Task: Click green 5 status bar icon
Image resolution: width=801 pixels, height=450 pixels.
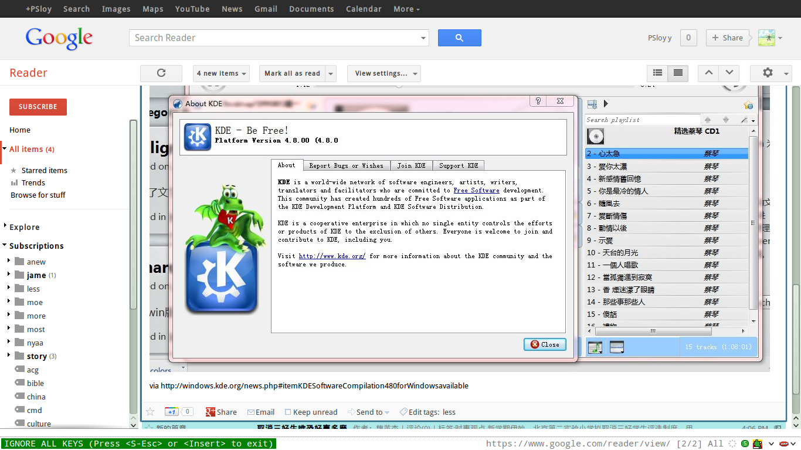Action: [x=745, y=444]
